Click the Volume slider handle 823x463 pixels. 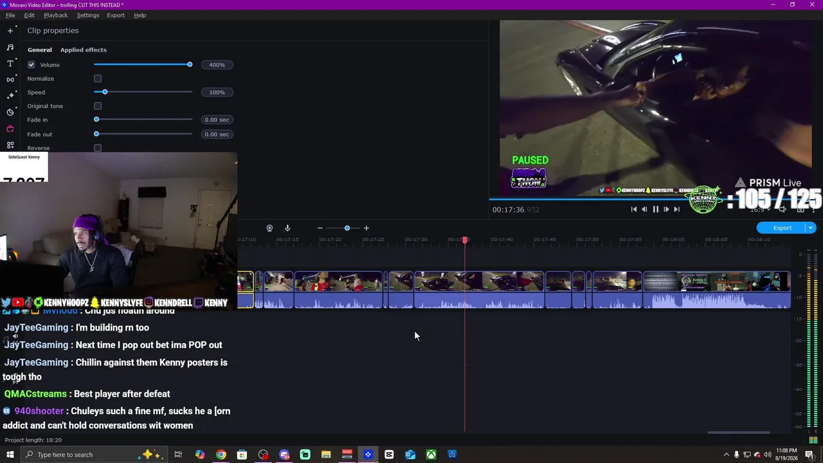tap(190, 65)
